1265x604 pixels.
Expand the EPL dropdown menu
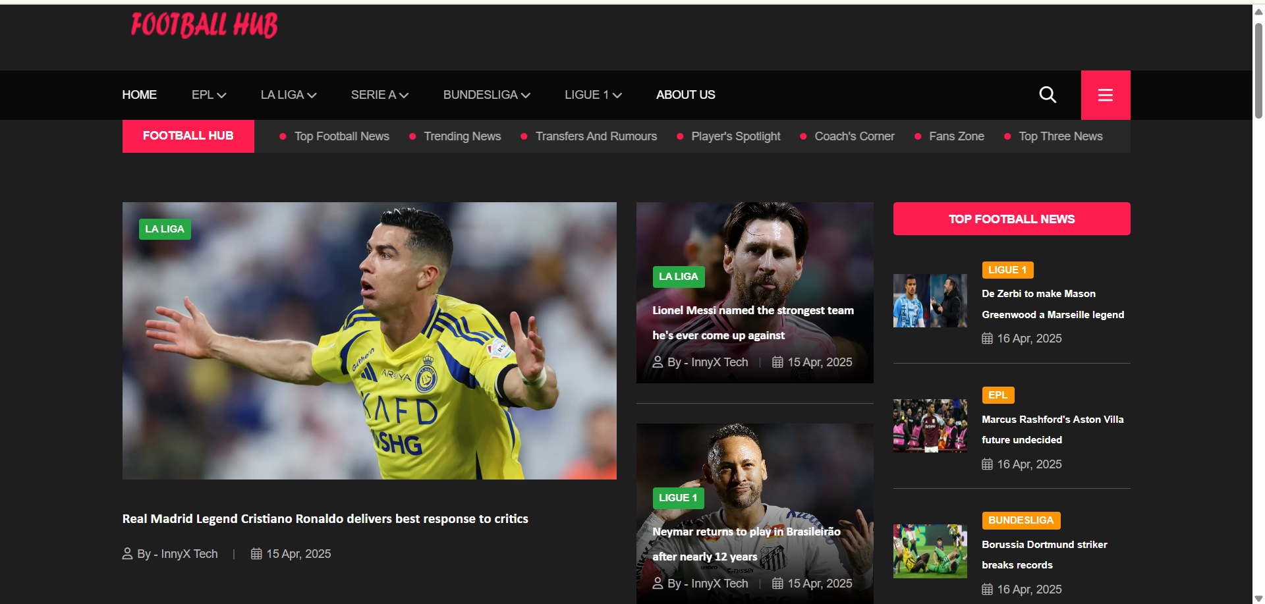click(x=209, y=95)
